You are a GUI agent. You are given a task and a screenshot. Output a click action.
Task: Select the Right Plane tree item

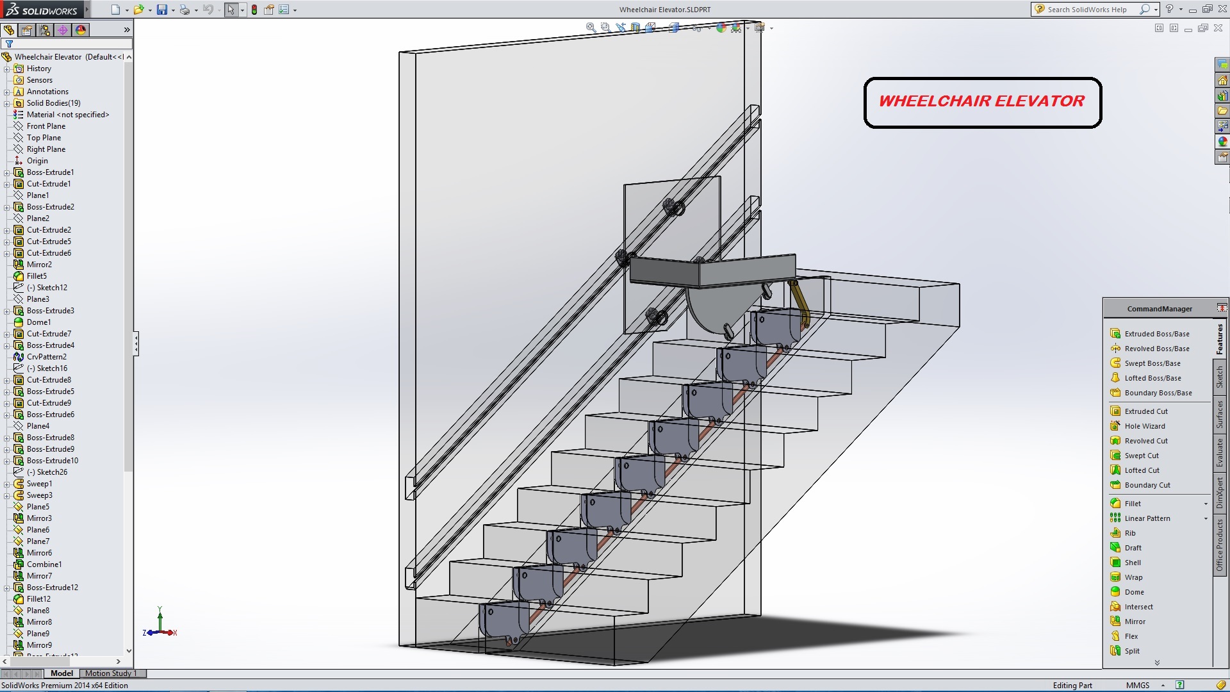[45, 149]
